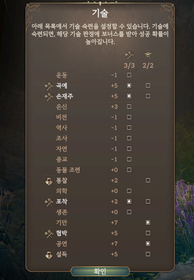Toggle expertise checkbox for 설득
Viewport: 194px width, 280px height.
pyautogui.click(x=148, y=254)
